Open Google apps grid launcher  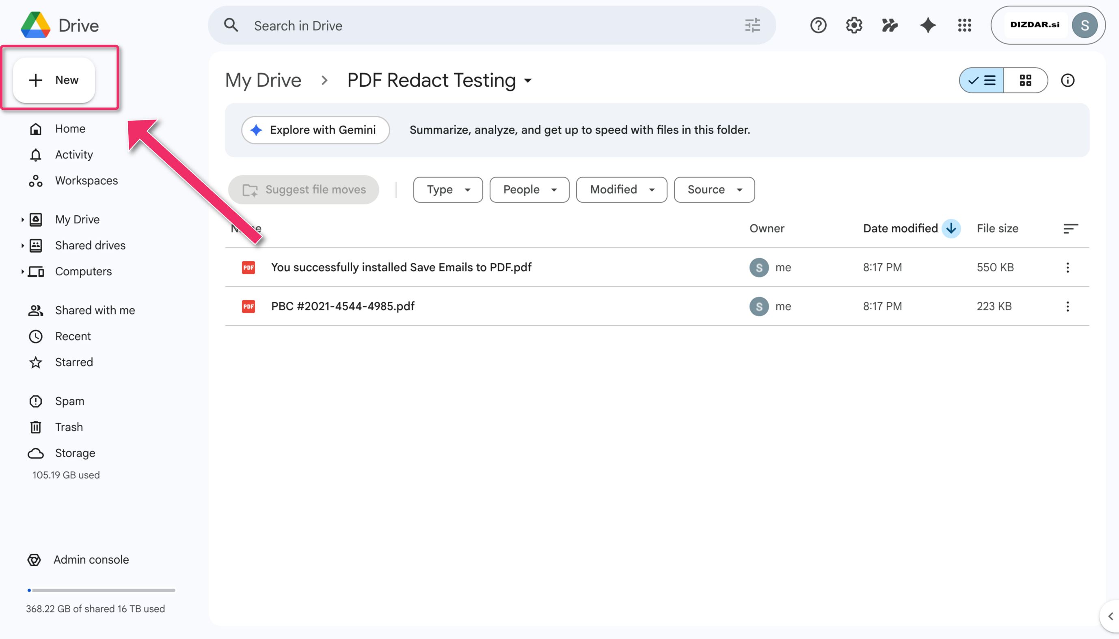coord(964,26)
